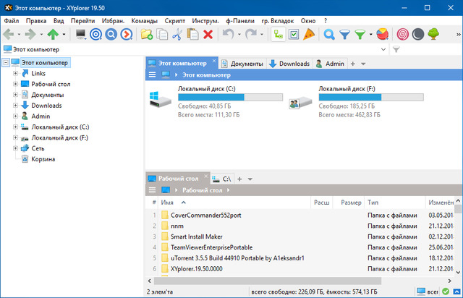Click the magnifier Find Files icon
This screenshot has height=298, width=463.
pos(329,34)
